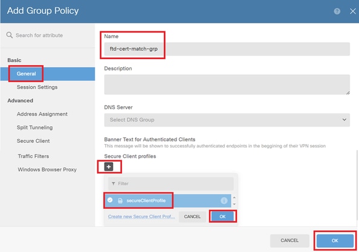Cancel the profile selection popup

(x=192, y=216)
